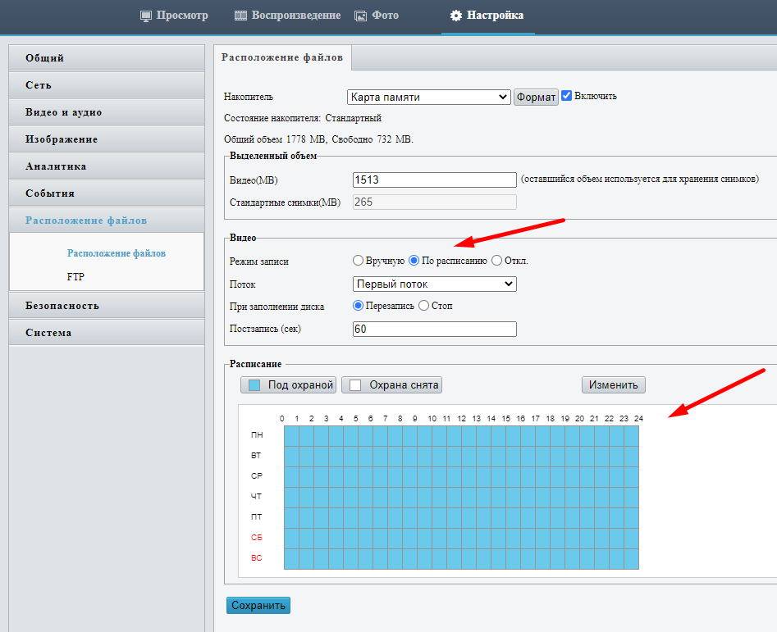Expand the Изображение section
This screenshot has height=632, width=777.
click(107, 139)
